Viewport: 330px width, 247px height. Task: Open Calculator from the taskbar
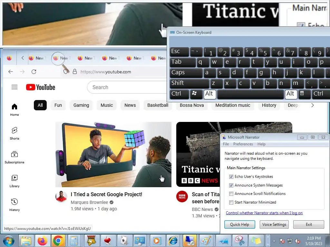tap(74, 241)
